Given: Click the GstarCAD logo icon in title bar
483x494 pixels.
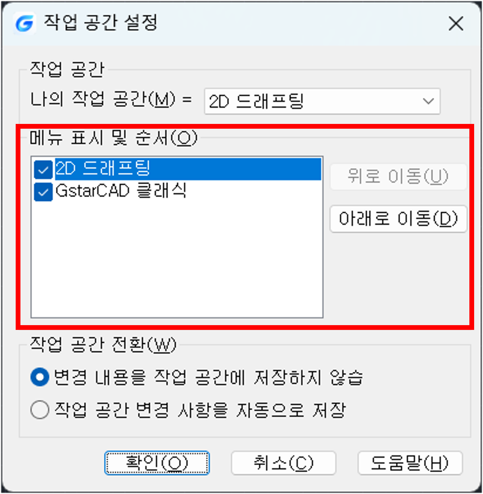Looking at the screenshot, I should pyautogui.click(x=25, y=23).
